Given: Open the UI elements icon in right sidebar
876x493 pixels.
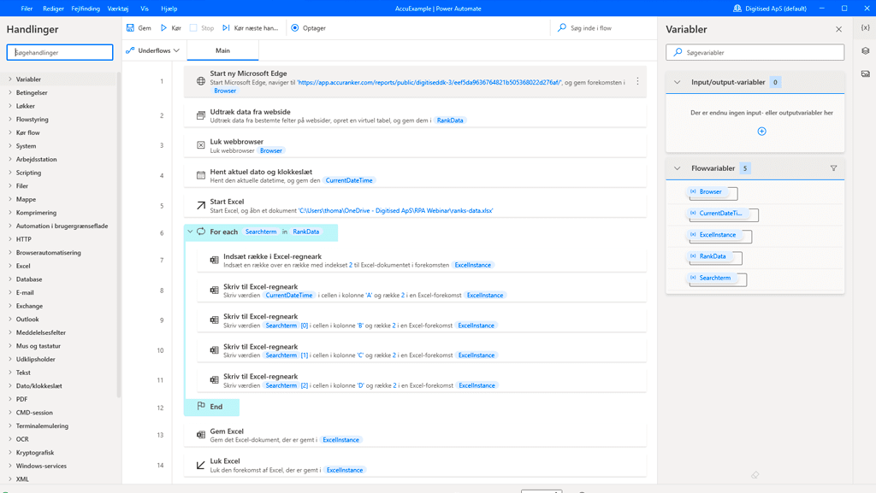Looking at the screenshot, I should coord(866,50).
